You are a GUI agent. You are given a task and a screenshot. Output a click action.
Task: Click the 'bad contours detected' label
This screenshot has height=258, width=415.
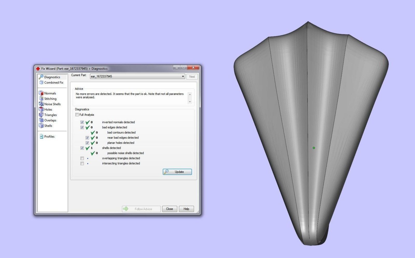click(x=121, y=132)
